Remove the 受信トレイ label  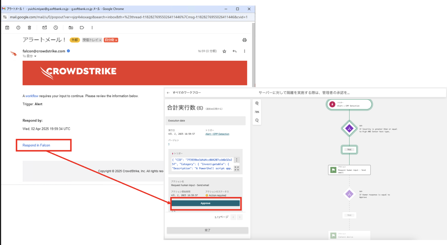[100, 40]
